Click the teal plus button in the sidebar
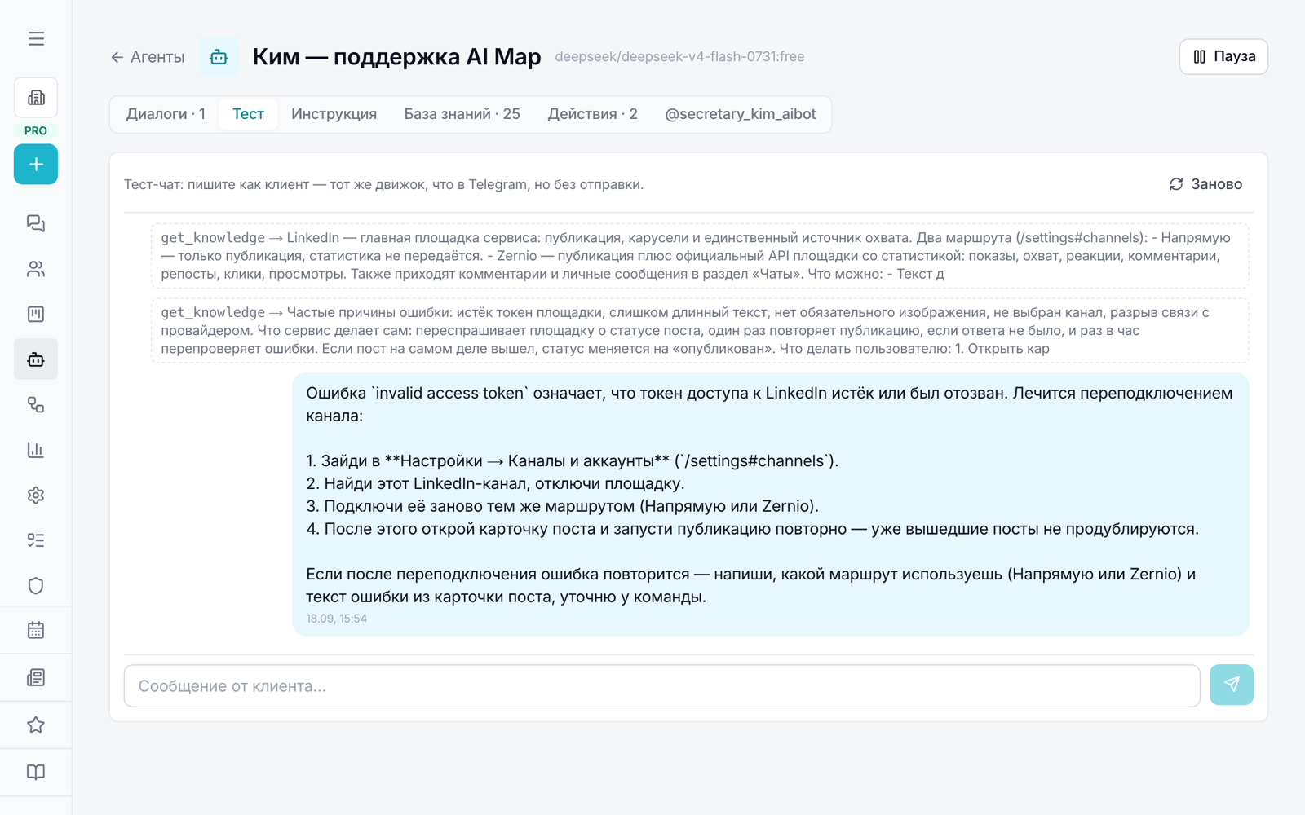This screenshot has width=1305, height=815. click(x=36, y=164)
